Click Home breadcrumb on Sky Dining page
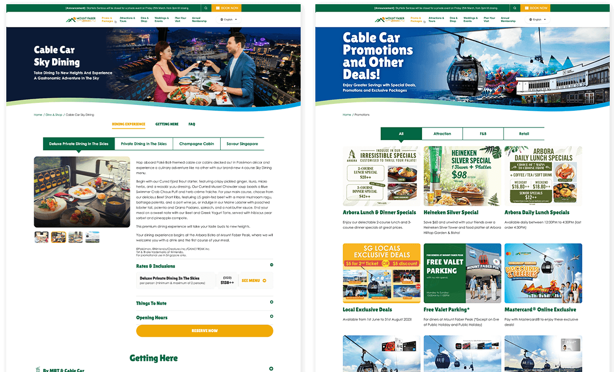The image size is (616, 372). [x=38, y=115]
